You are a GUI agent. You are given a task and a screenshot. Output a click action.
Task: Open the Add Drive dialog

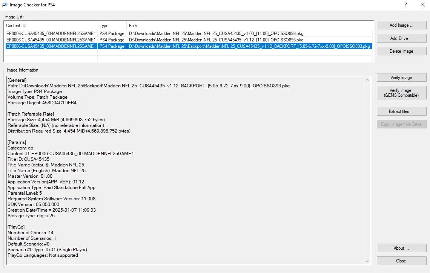401,38
